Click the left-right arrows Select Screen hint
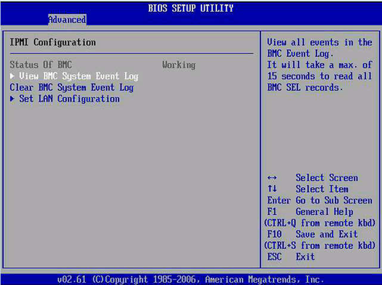This screenshot has height=285, width=382. tap(313, 178)
